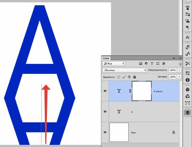Image resolution: width=192 pixels, height=147 pixels.
Task: Open the 3D panel icon
Action: click(187, 89)
